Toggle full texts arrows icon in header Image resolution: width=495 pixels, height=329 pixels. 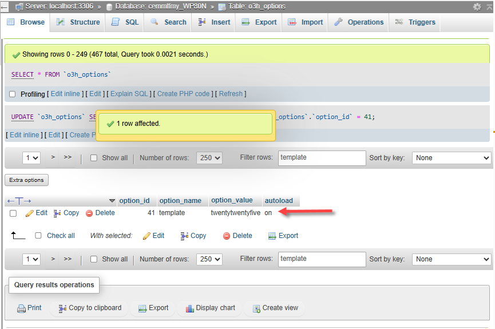(x=19, y=201)
